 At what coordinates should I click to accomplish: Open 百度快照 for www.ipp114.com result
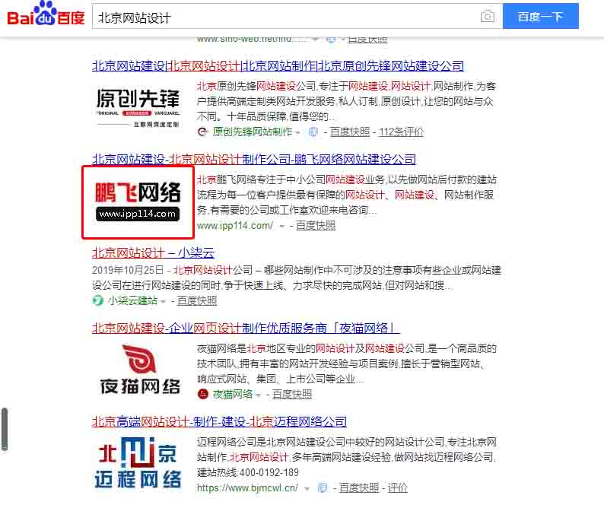pos(316,225)
